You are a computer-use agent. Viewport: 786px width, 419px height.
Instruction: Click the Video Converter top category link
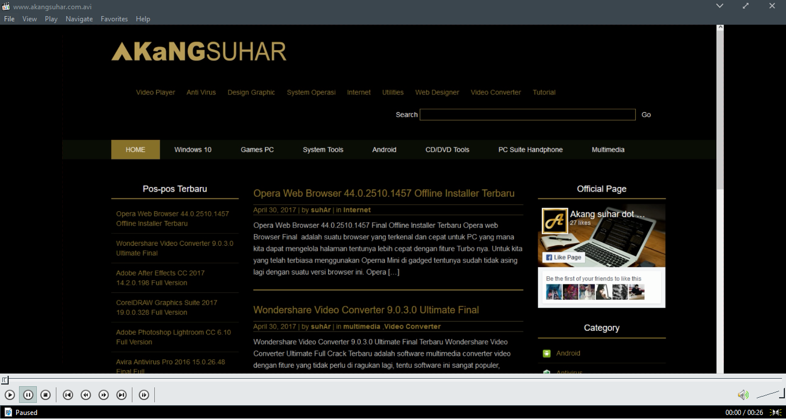click(x=496, y=92)
